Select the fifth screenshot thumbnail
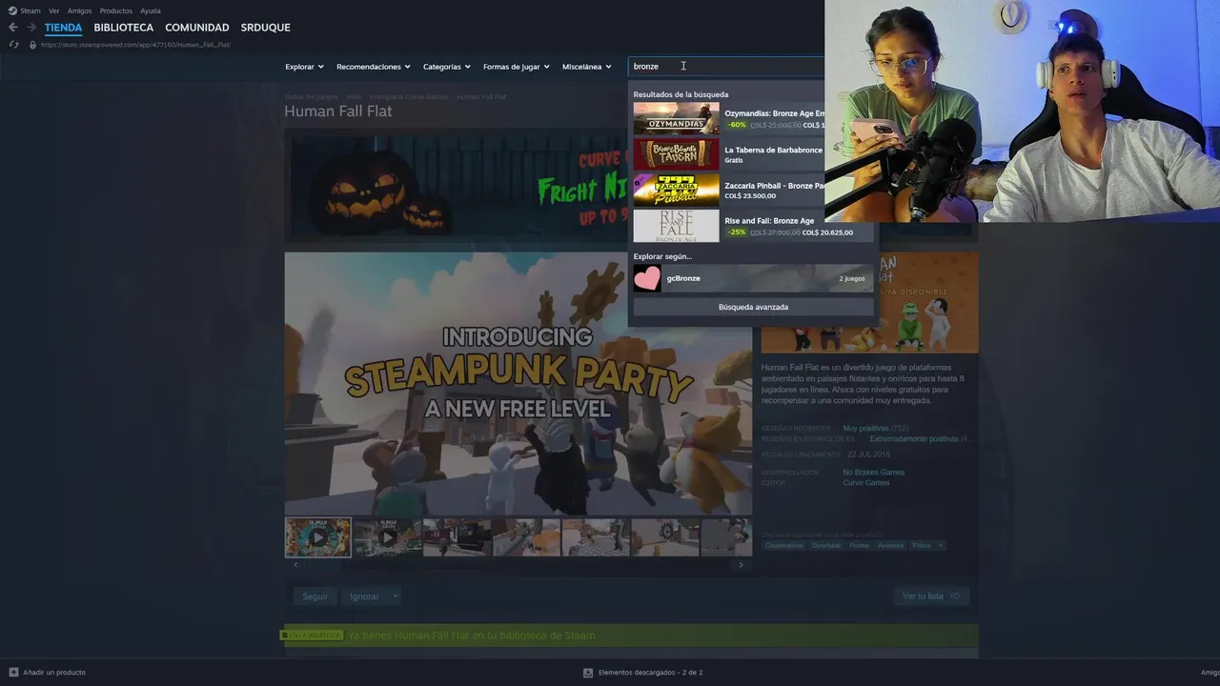This screenshot has width=1220, height=686. point(596,537)
